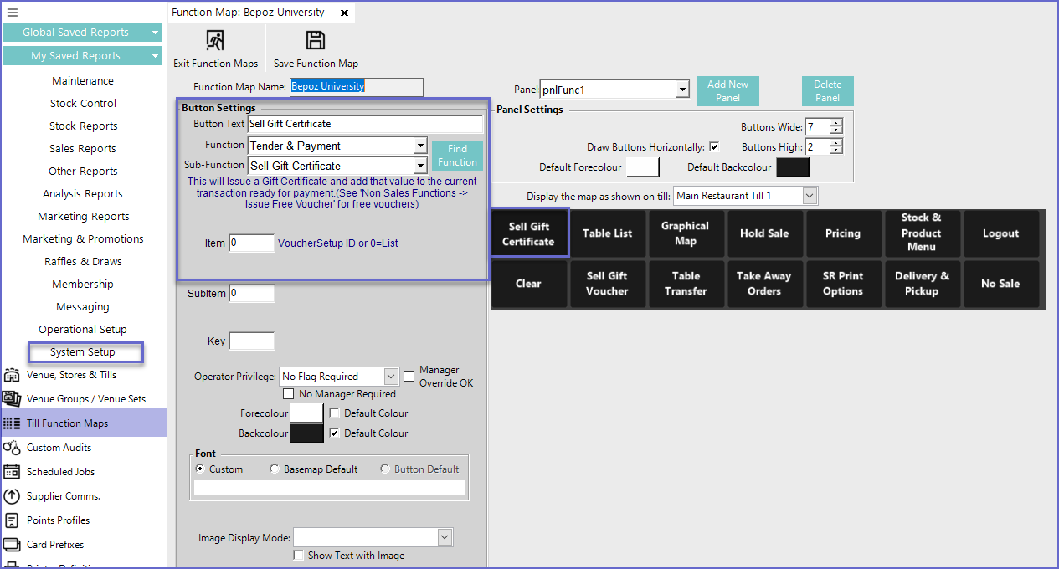
Task: Expand the Operator Privilege dropdown
Action: 391,377
